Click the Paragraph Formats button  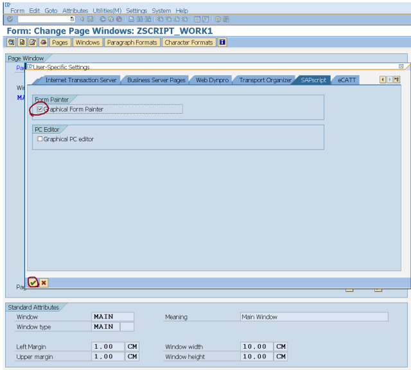coord(132,42)
